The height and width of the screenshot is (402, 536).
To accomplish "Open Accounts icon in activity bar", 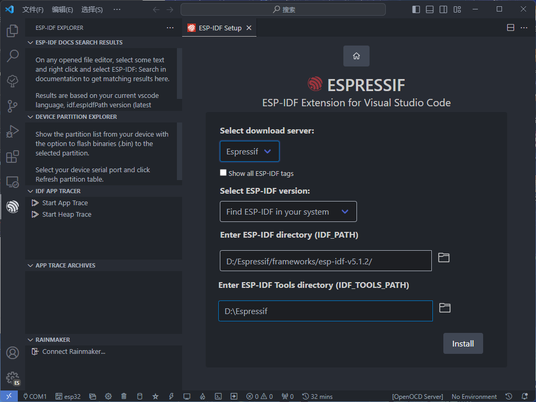I will pos(13,352).
